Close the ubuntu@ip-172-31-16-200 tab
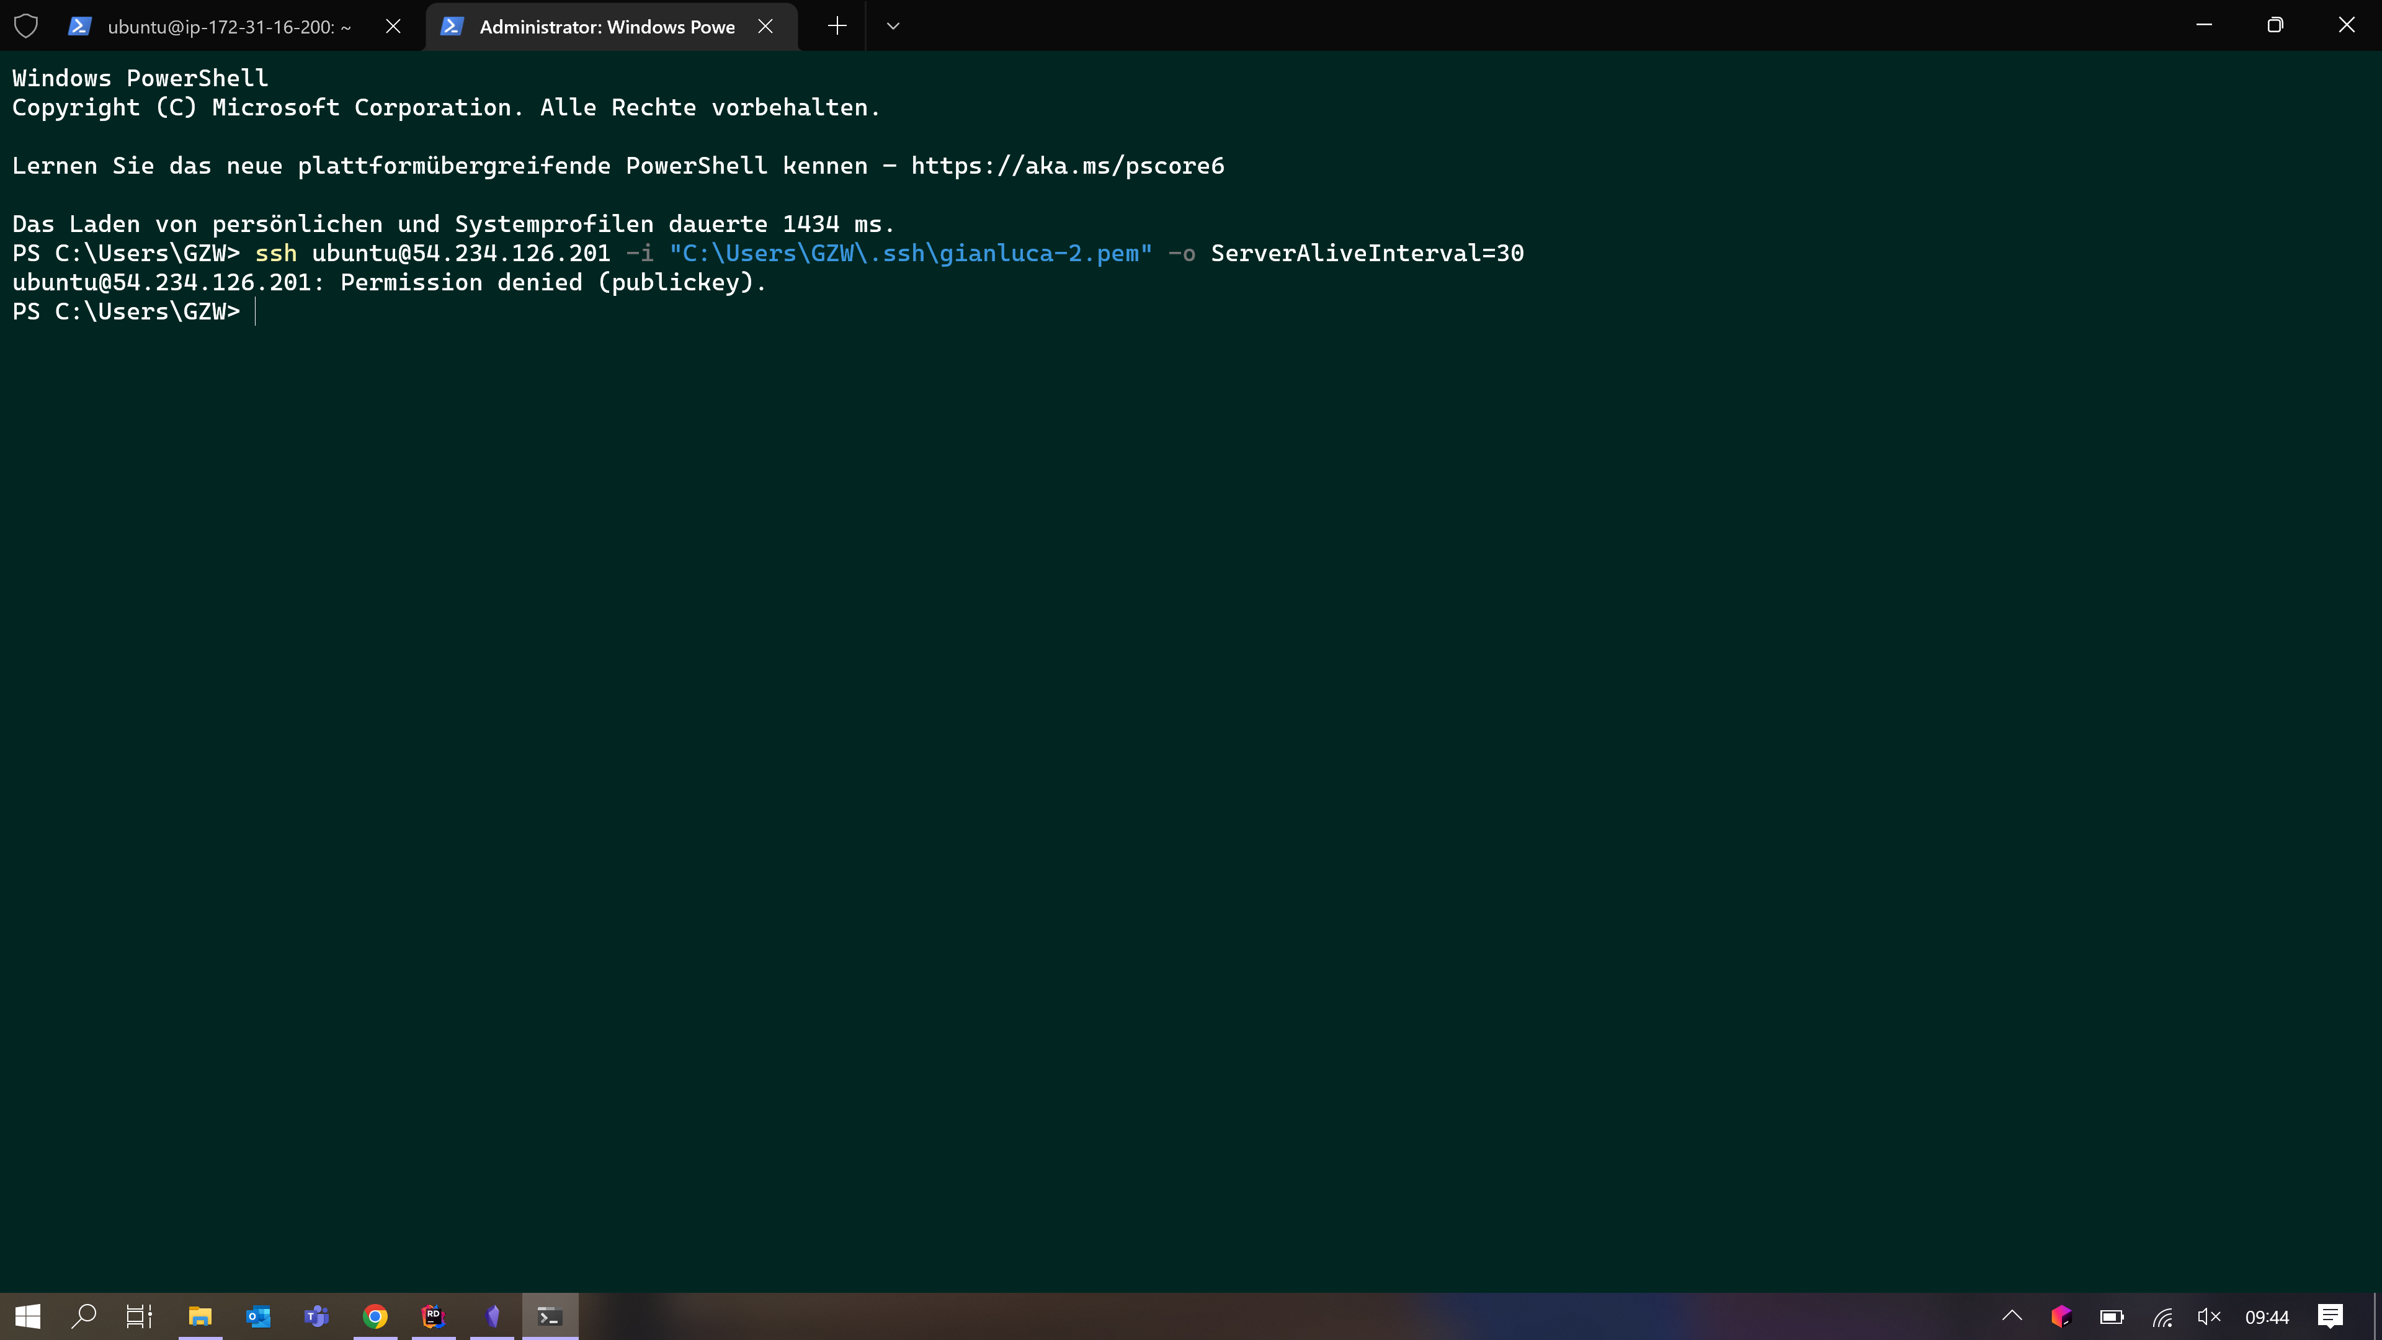The height and width of the screenshot is (1340, 2382). click(393, 27)
